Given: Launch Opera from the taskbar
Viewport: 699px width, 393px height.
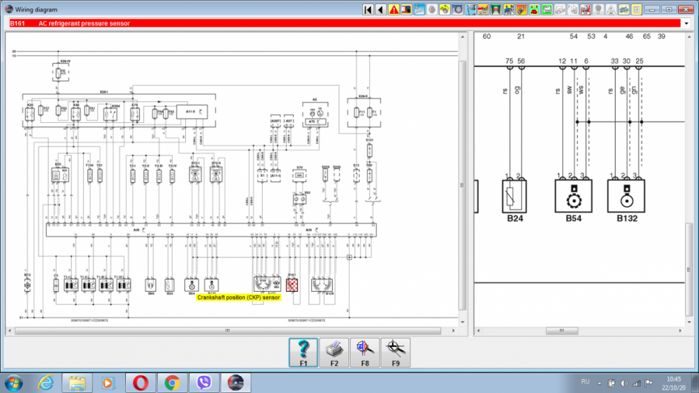Looking at the screenshot, I should coord(140,383).
